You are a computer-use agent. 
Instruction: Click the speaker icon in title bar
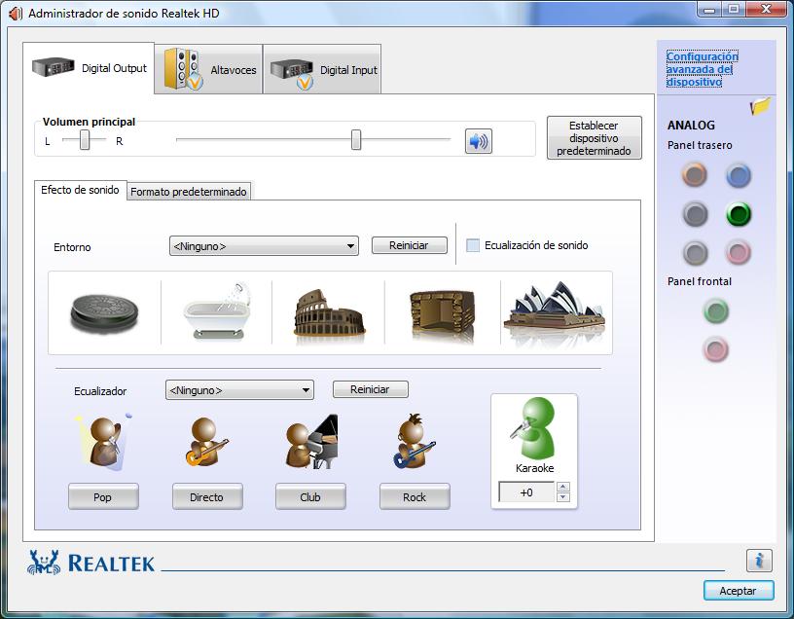coord(16,14)
